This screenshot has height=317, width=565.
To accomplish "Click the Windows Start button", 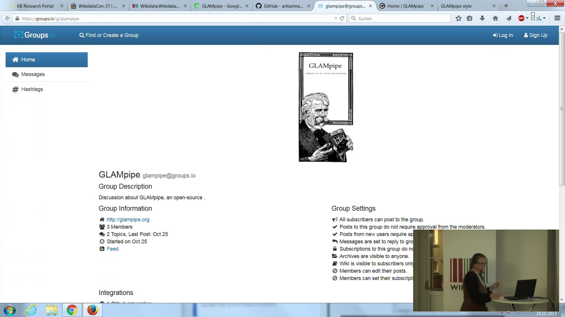I will (10, 310).
